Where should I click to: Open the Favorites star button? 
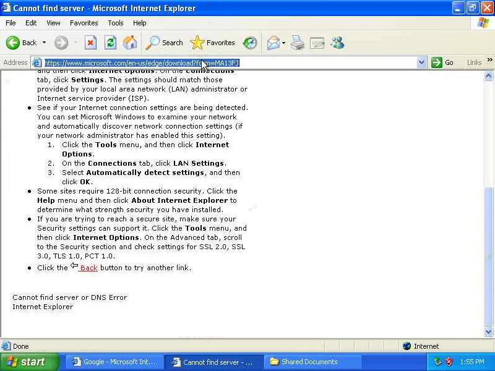pos(212,43)
